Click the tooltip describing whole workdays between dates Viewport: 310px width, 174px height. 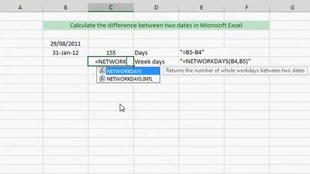coord(235,71)
